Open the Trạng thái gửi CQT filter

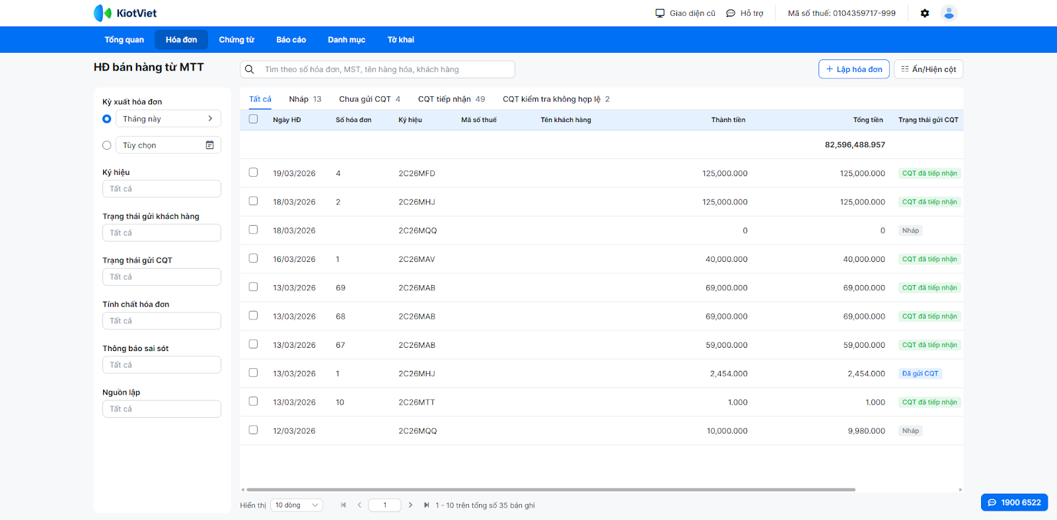coord(161,277)
